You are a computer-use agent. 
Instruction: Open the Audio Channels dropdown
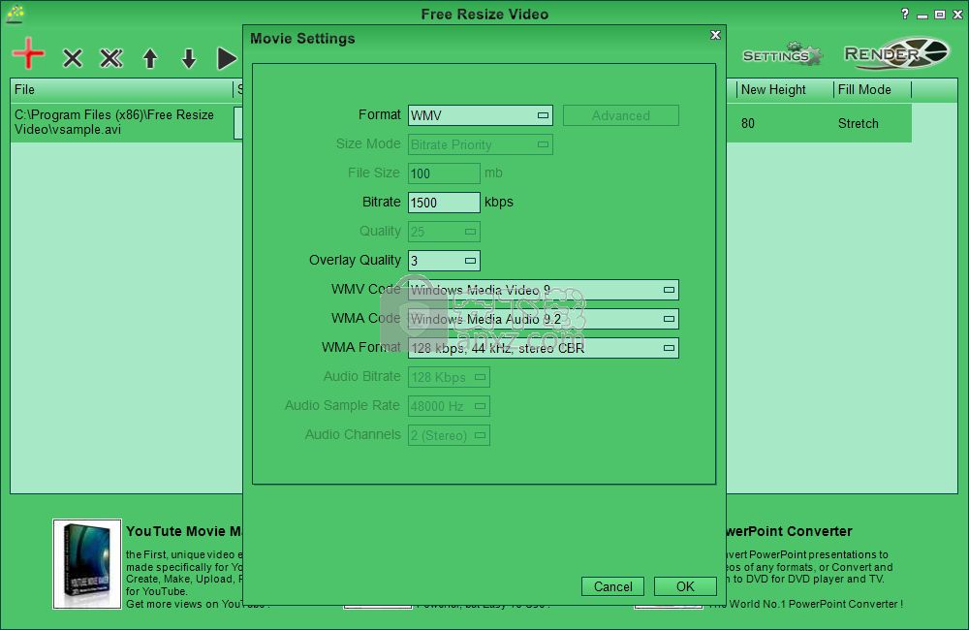pos(449,435)
